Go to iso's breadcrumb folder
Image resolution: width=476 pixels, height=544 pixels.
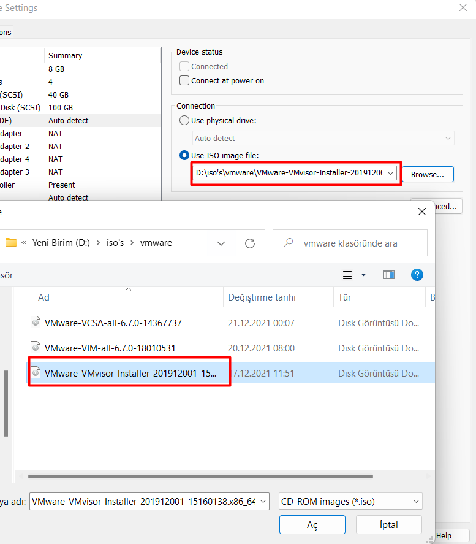(115, 243)
